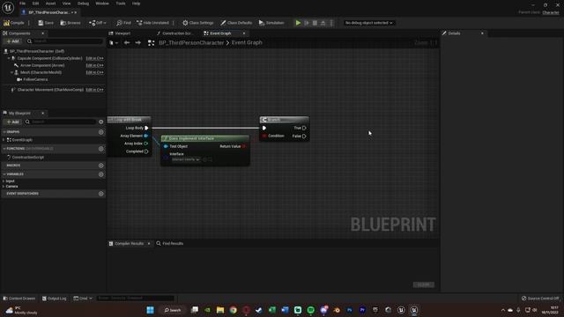Select the ConstructionScript function

click(27, 158)
